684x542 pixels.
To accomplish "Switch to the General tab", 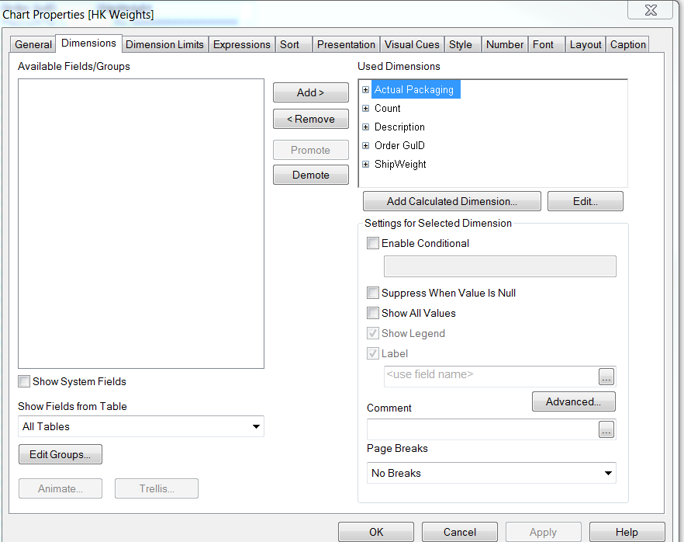I will point(33,44).
